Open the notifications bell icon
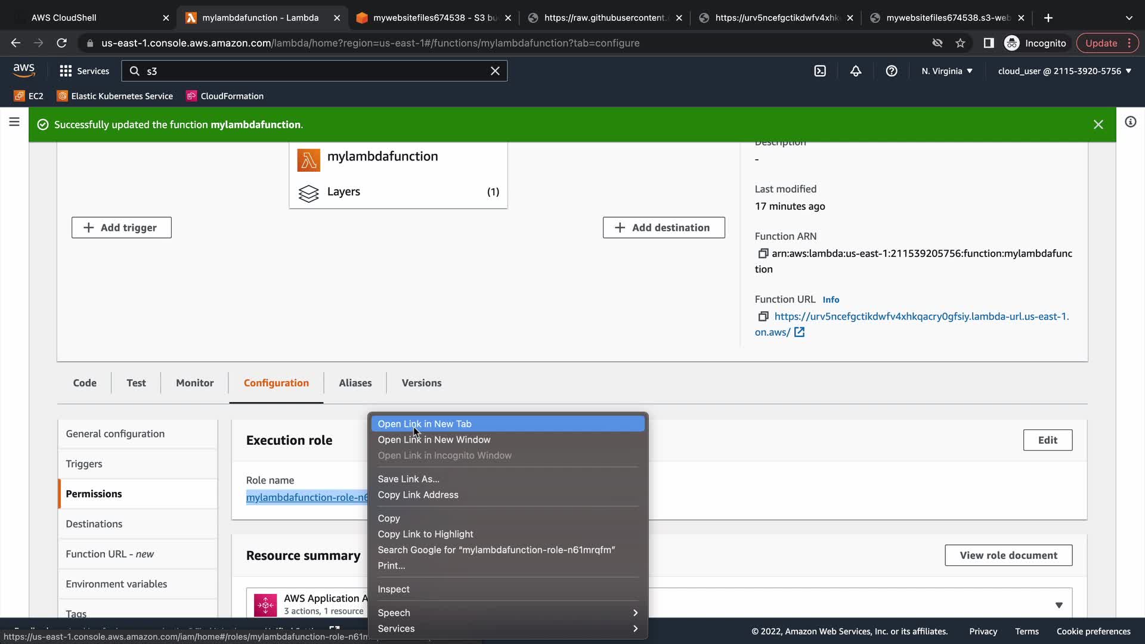 coord(856,71)
